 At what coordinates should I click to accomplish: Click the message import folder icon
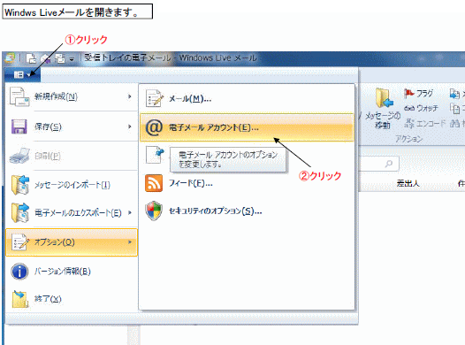click(x=20, y=185)
